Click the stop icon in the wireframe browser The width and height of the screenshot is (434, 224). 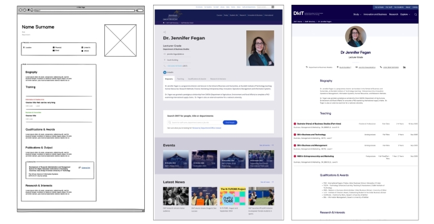tap(28, 10)
